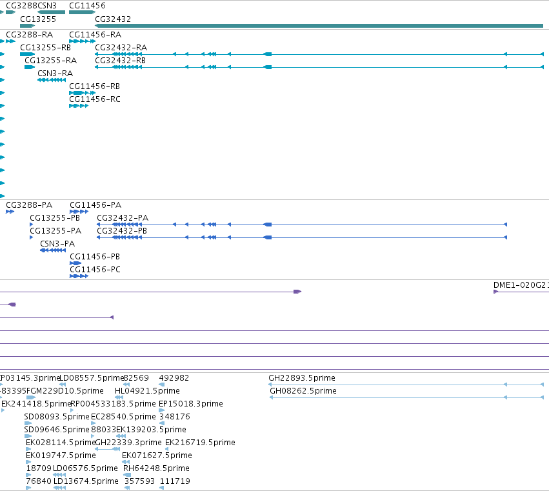Image resolution: width=549 pixels, height=491 pixels.
Task: Click EST EK071627.5prime label
Action: click(x=157, y=456)
